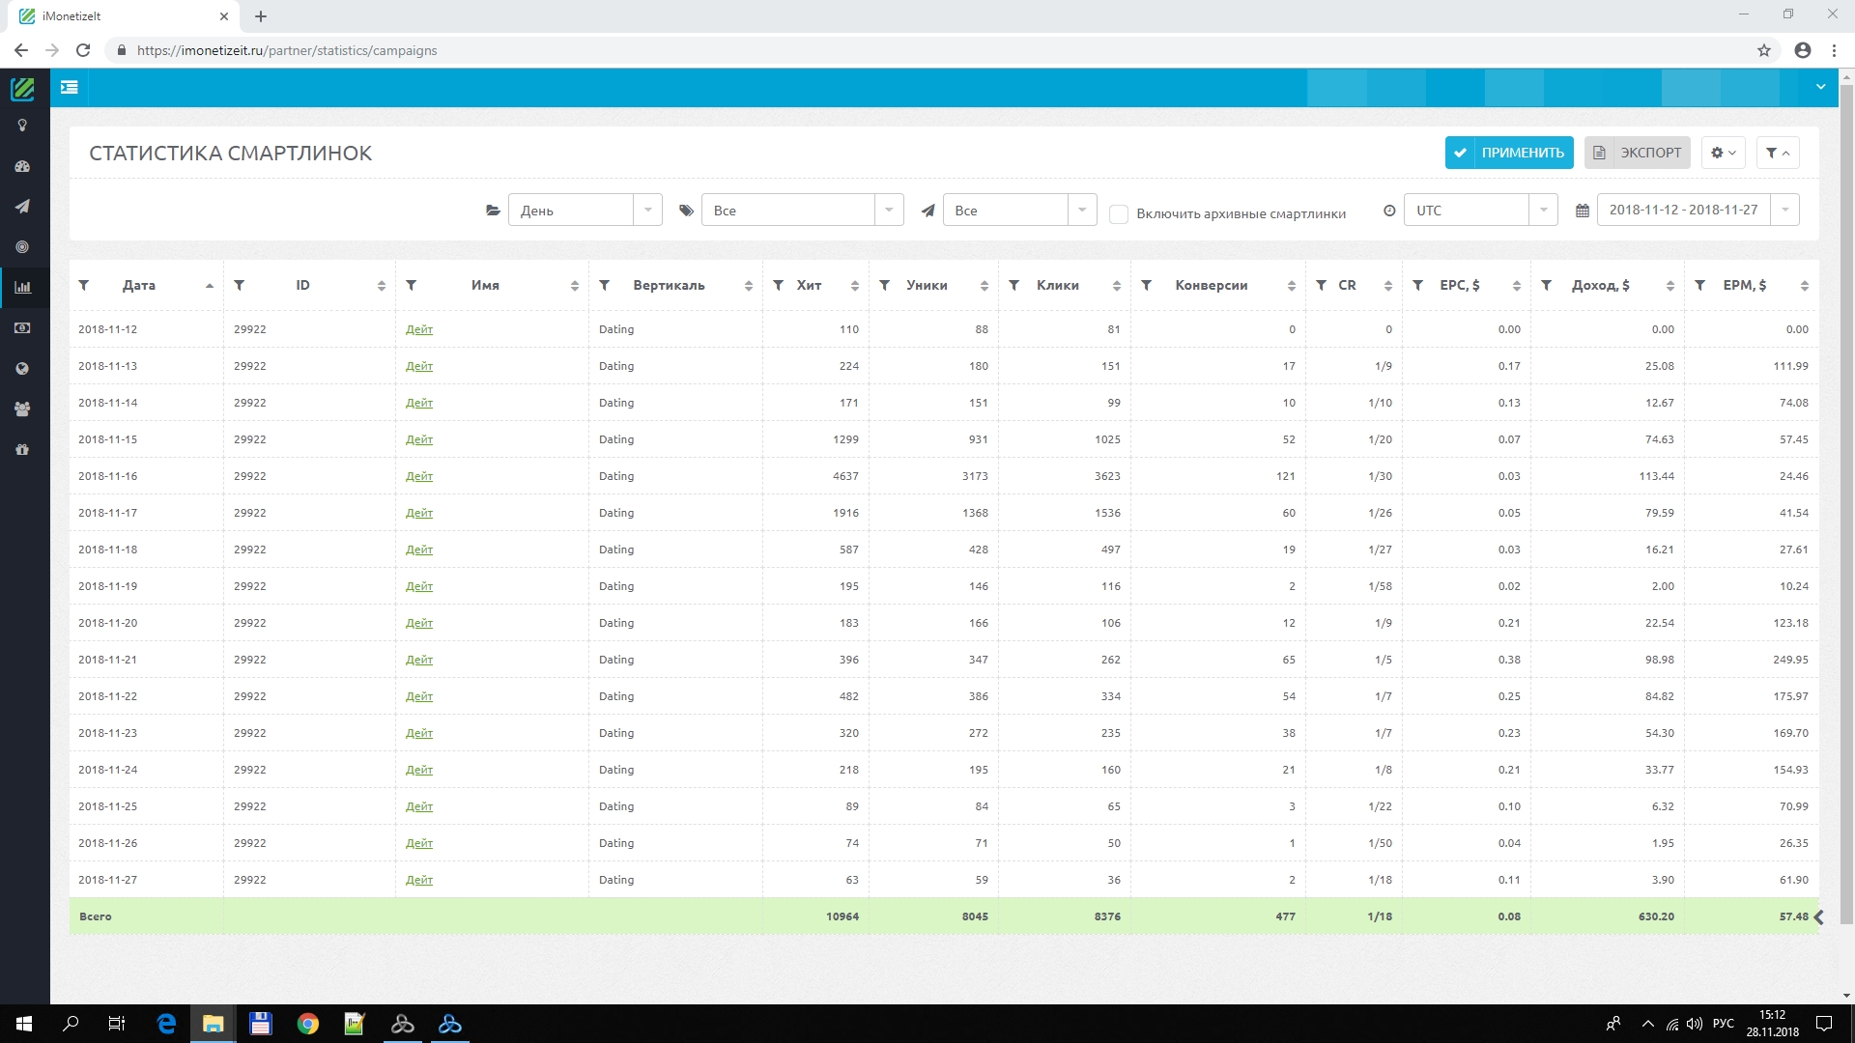Click the paper plane sidebar icon

point(22,207)
